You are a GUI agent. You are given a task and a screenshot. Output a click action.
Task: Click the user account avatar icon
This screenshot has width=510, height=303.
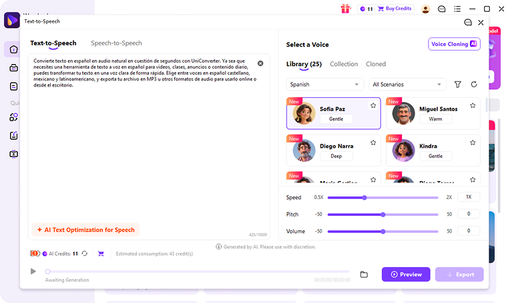coord(425,9)
